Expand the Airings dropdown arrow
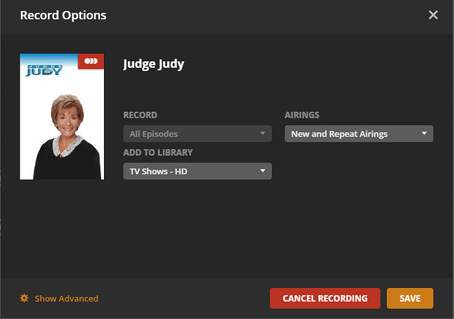 click(424, 134)
